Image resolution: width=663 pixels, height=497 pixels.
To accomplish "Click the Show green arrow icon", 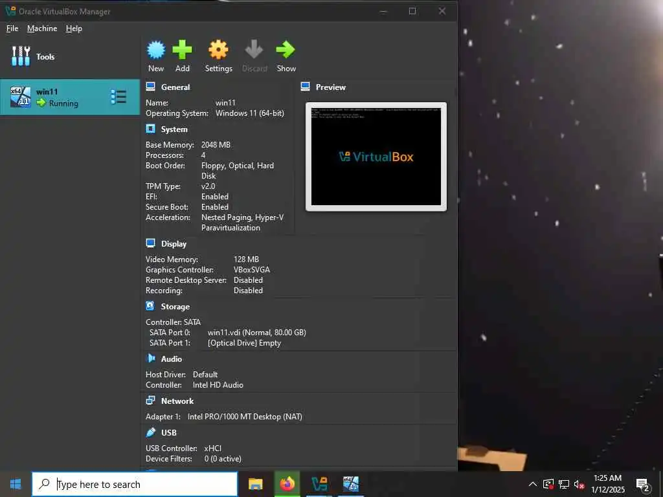I will click(286, 49).
